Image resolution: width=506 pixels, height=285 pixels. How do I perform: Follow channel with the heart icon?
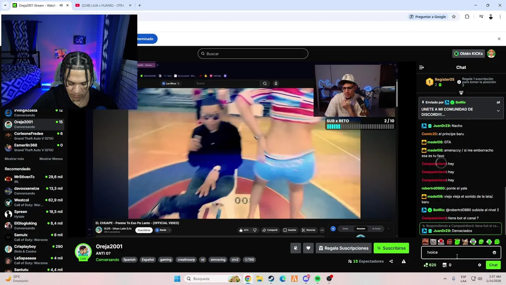(x=308, y=248)
